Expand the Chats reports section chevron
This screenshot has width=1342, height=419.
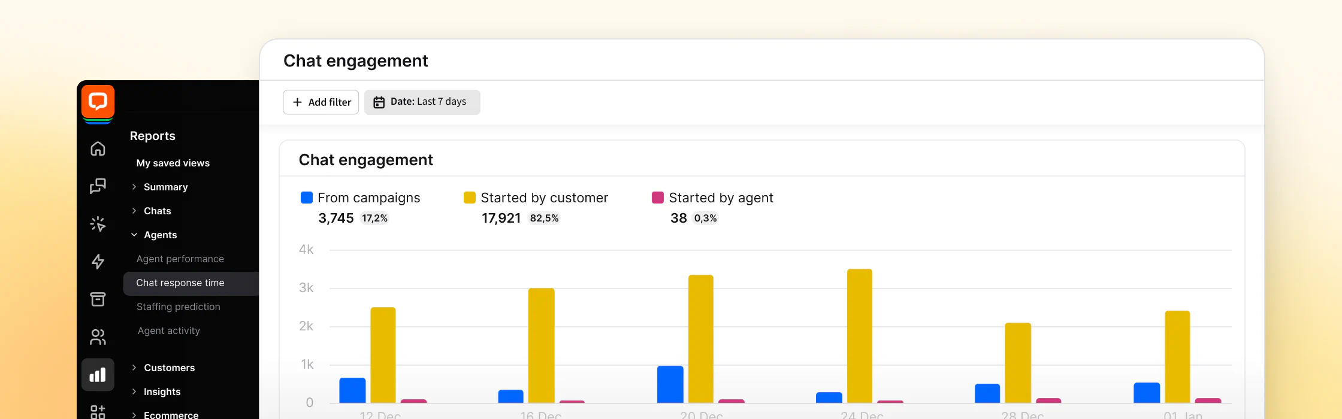click(x=134, y=211)
